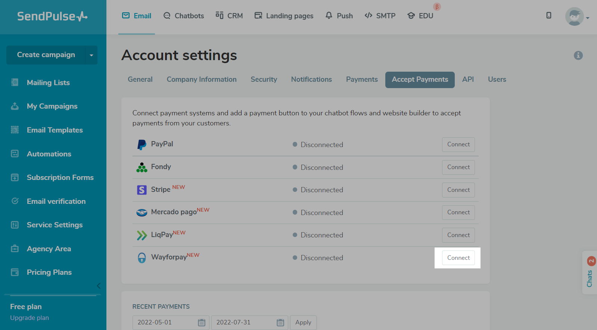The height and width of the screenshot is (330, 597).
Task: Connect the PayPal payment system
Action: click(x=458, y=144)
